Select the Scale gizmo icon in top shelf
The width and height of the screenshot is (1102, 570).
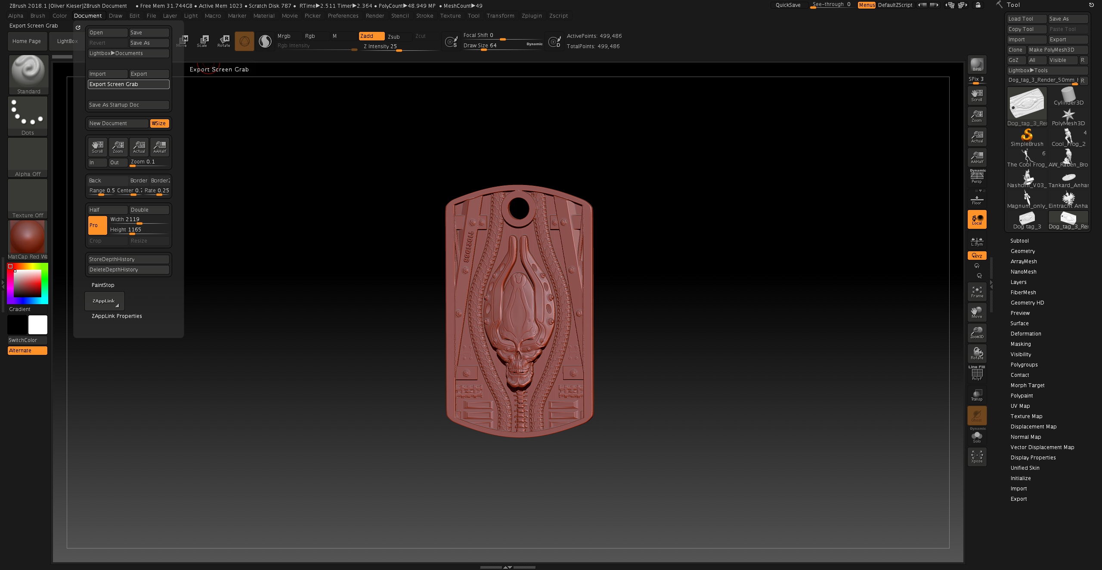click(x=202, y=41)
